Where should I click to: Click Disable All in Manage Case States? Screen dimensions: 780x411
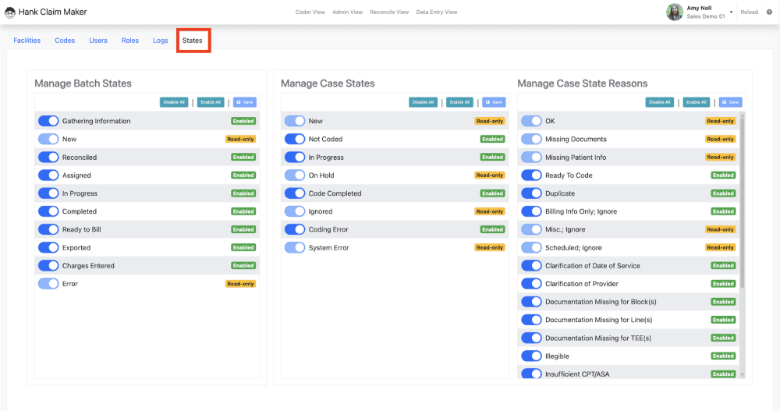coord(423,102)
